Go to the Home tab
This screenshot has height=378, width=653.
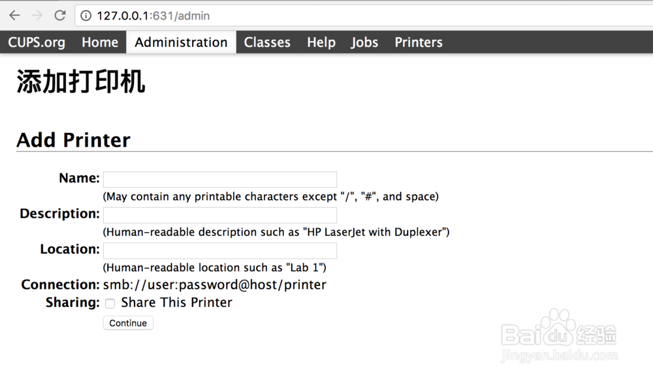[x=100, y=42]
